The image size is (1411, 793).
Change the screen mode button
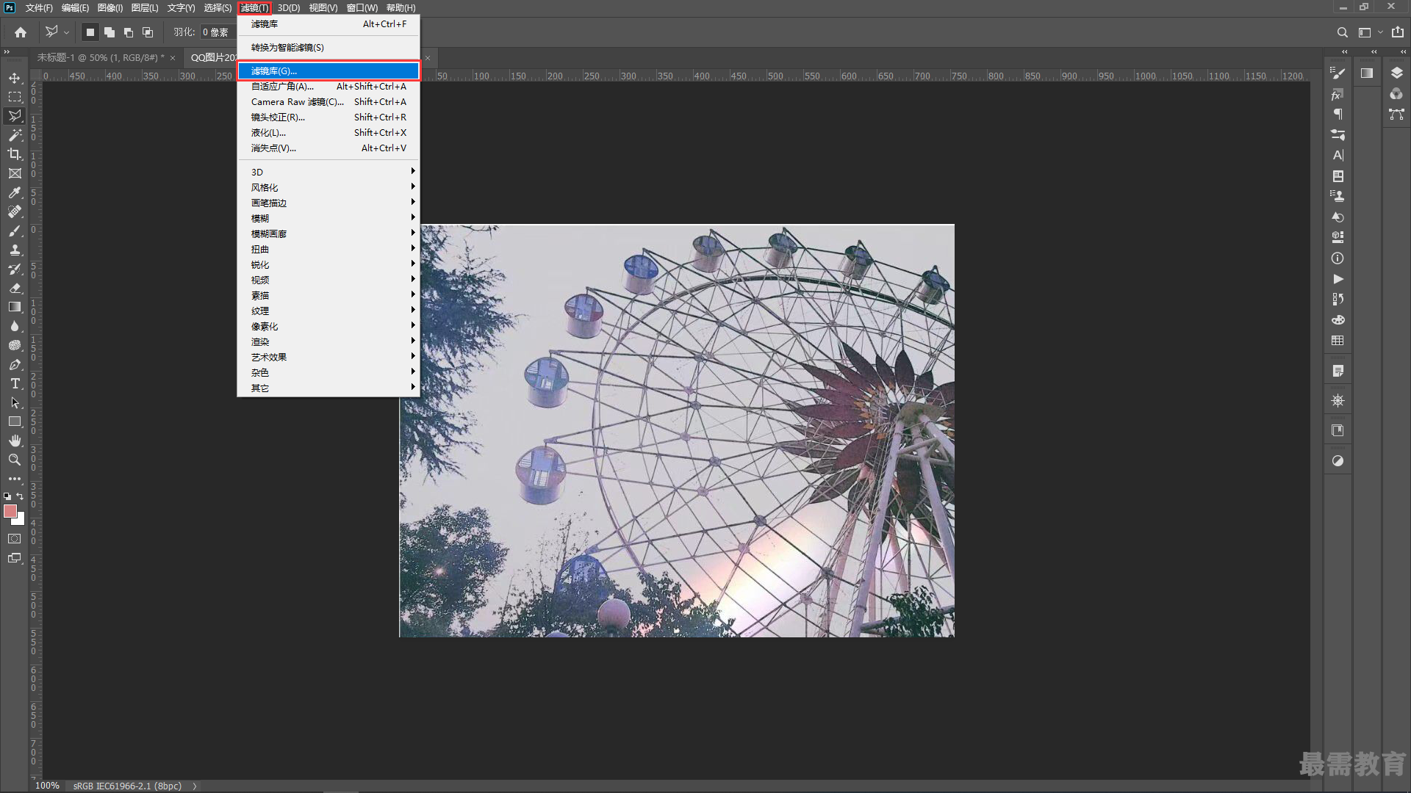point(15,558)
